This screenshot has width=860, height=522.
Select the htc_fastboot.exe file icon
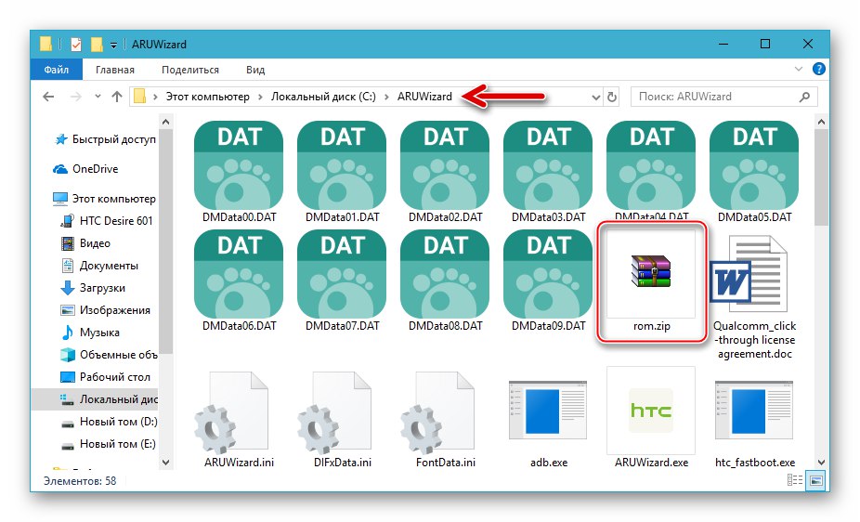tap(754, 411)
